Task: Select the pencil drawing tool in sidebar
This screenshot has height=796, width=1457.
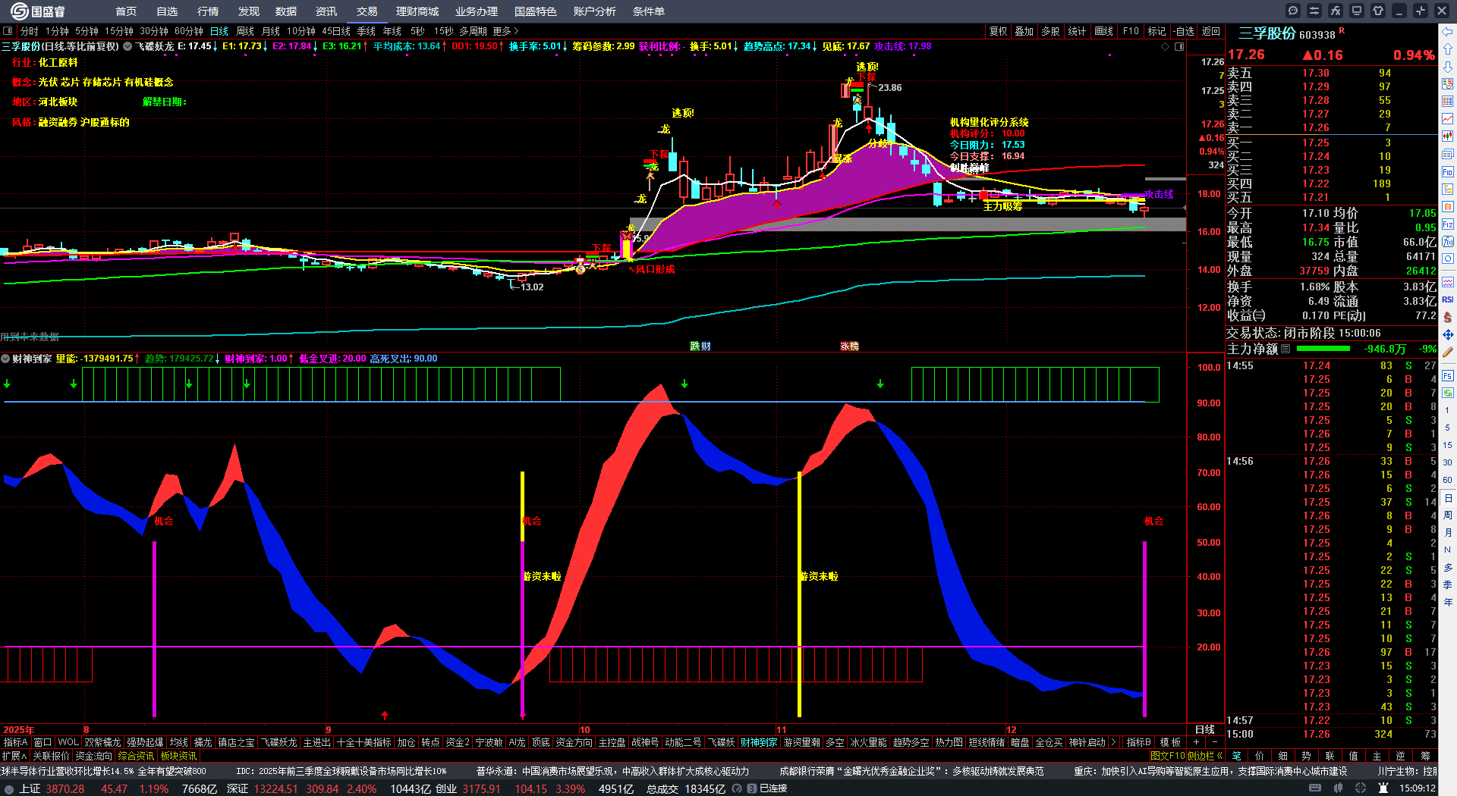Action: pyautogui.click(x=1448, y=352)
